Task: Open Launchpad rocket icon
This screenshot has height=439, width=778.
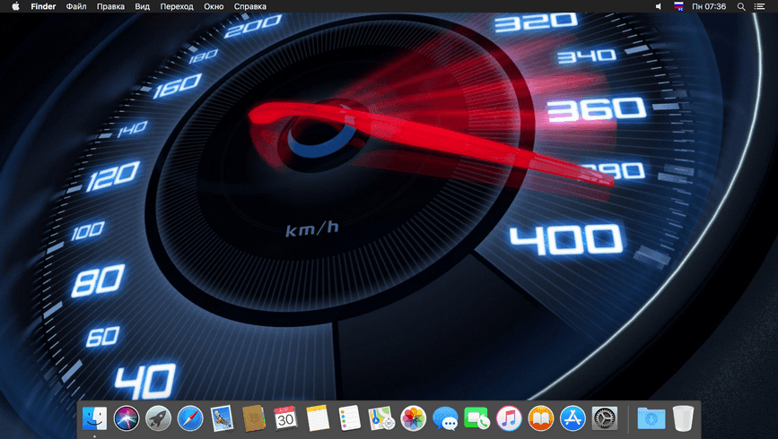Action: [158, 418]
